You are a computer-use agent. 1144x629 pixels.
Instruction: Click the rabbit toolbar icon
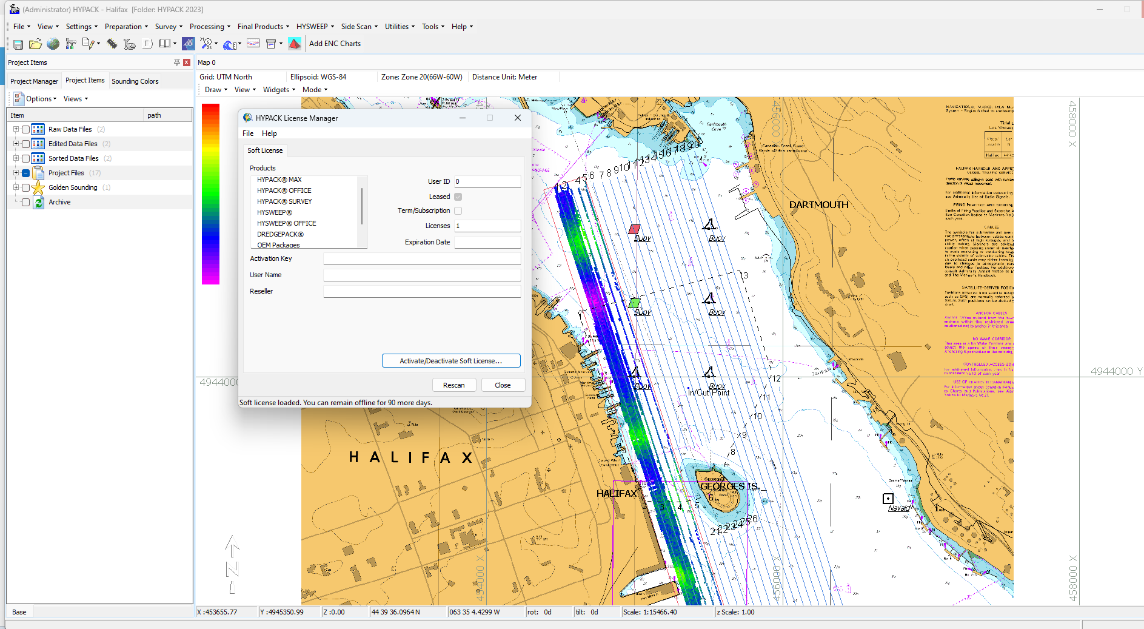tap(129, 44)
